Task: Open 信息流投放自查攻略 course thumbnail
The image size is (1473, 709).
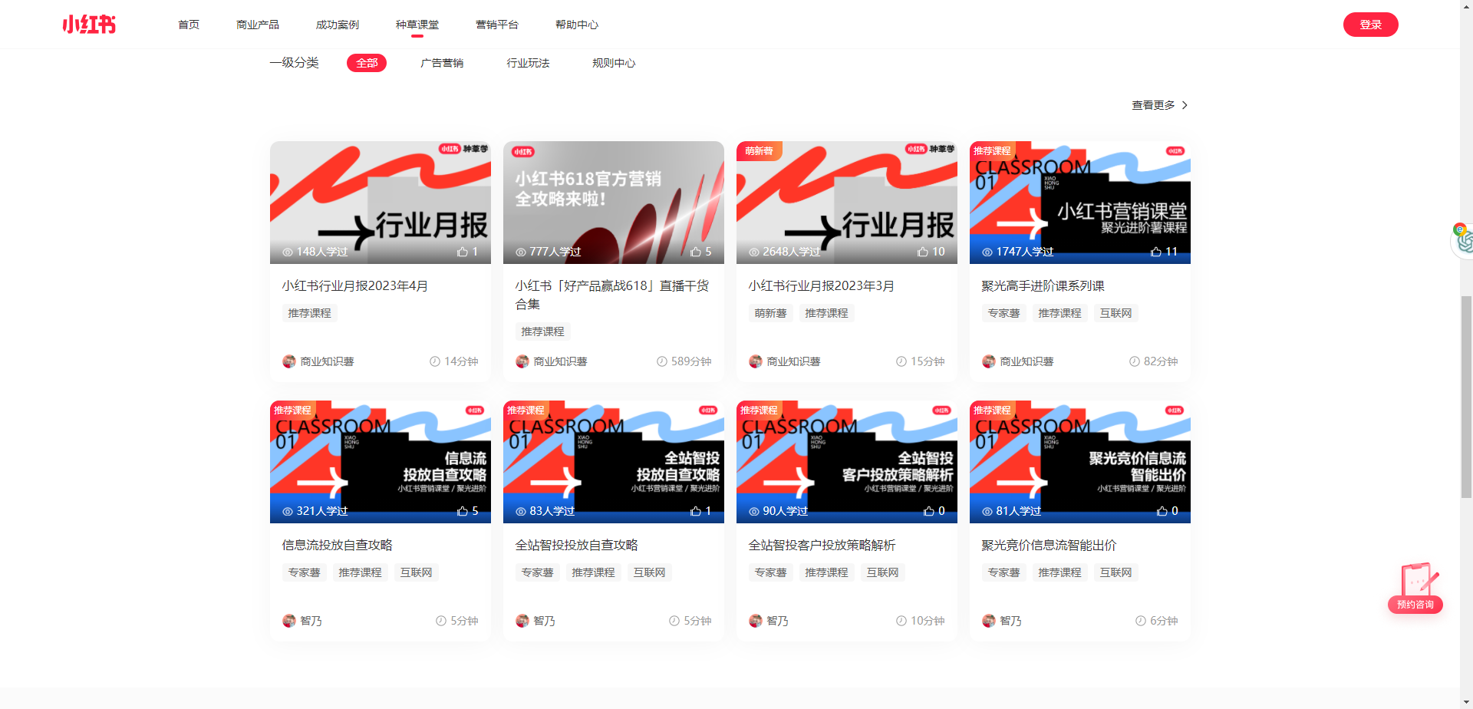Action: 381,462
